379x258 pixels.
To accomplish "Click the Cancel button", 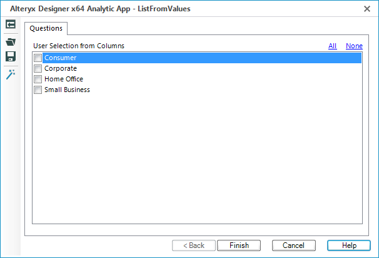I will pyautogui.click(x=294, y=245).
